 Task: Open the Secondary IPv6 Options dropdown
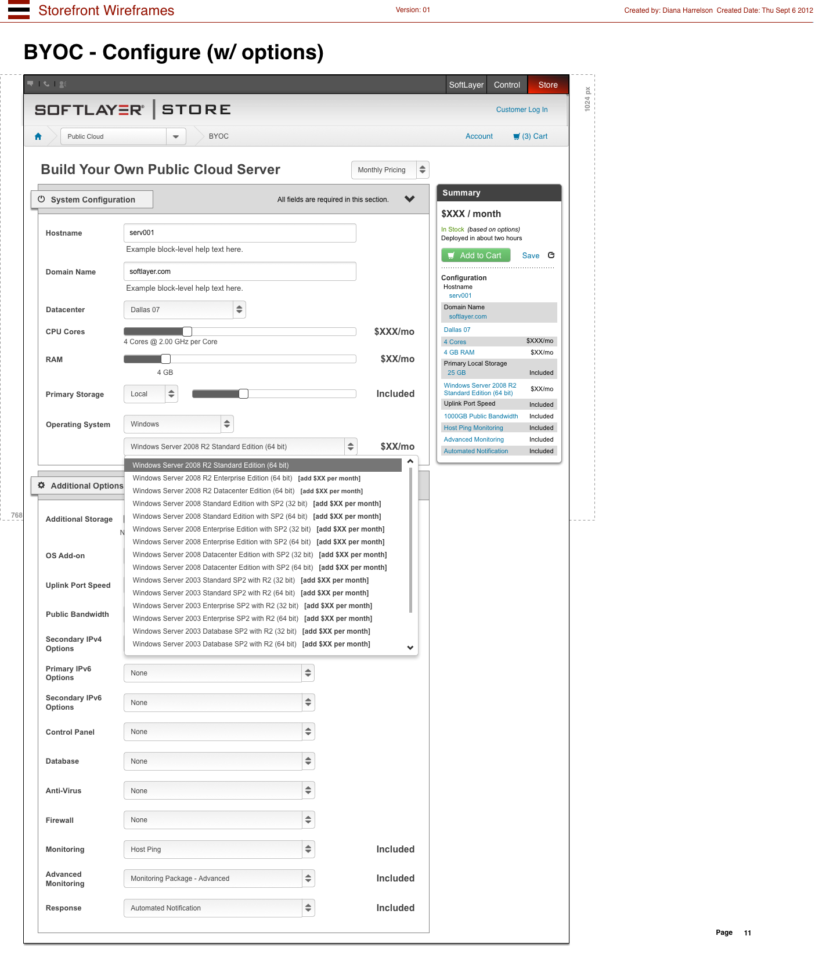(x=219, y=703)
